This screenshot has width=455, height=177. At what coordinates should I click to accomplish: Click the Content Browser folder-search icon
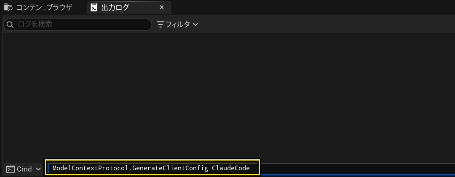pos(8,7)
